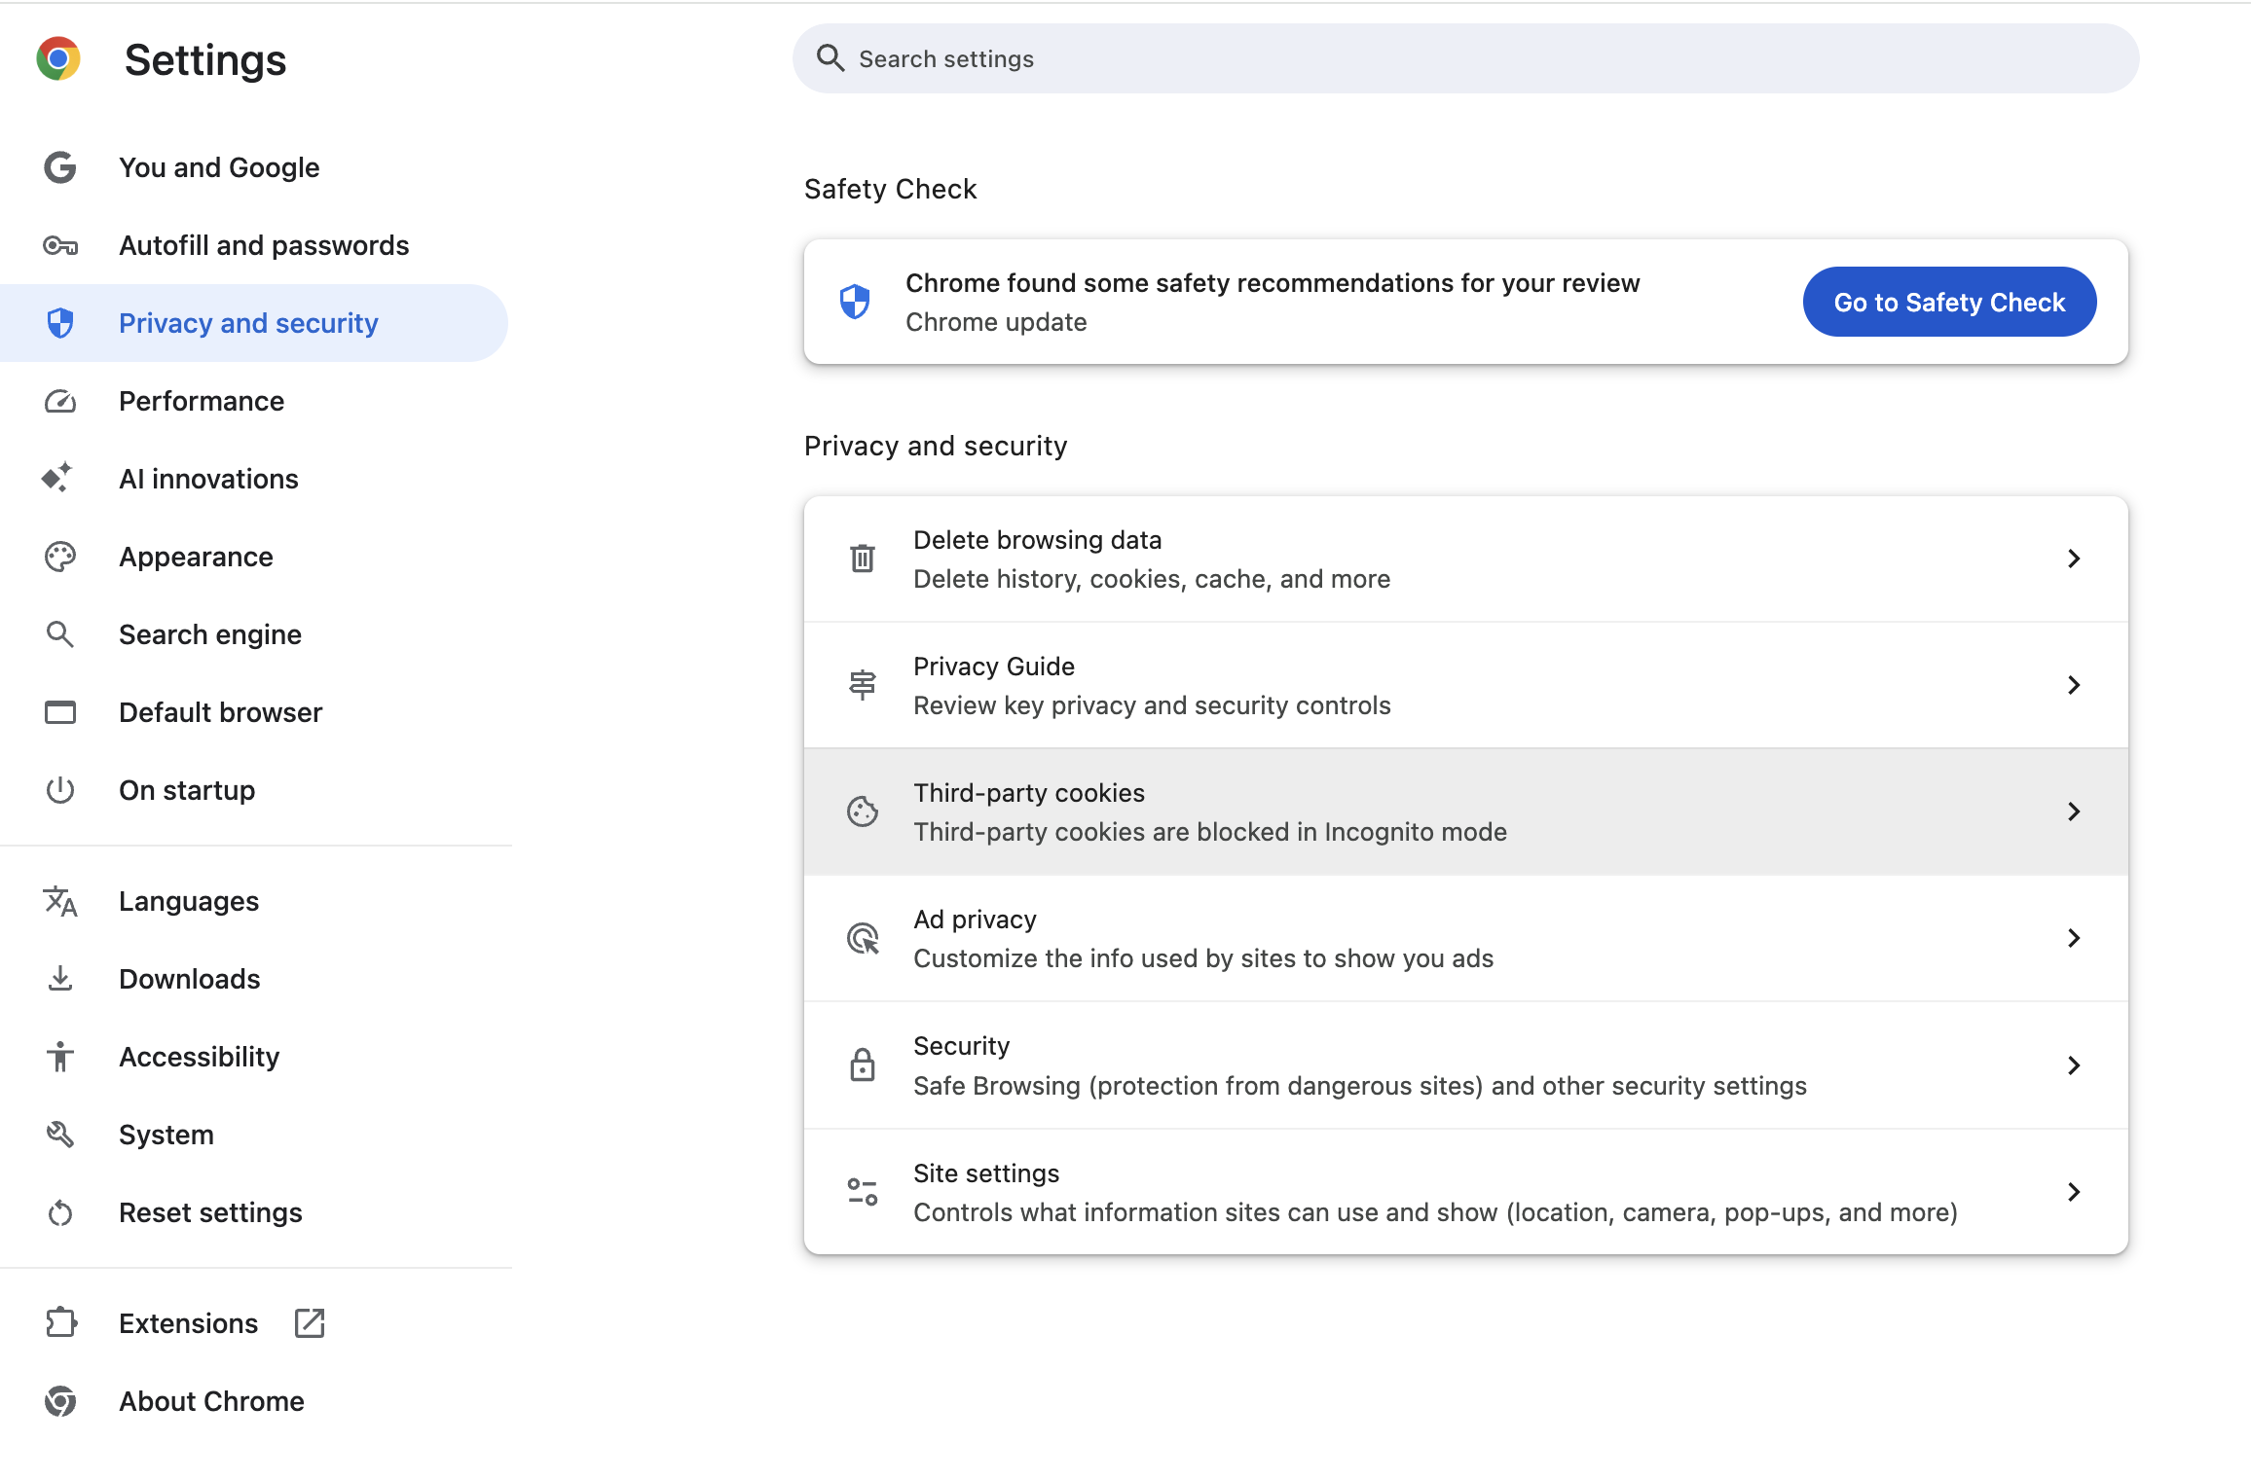Open the Ad privacy chevron arrow
The width and height of the screenshot is (2251, 1479).
(x=2074, y=938)
